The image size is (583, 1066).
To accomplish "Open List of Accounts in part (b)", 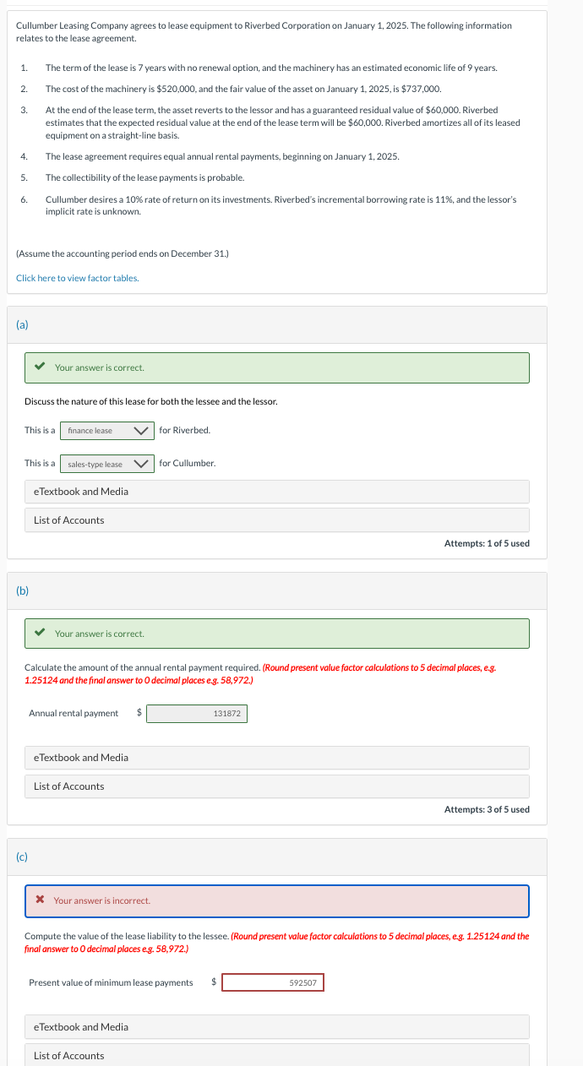I will 276,786.
